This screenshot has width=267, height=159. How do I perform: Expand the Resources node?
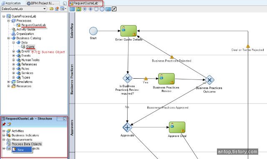click(x=8, y=86)
